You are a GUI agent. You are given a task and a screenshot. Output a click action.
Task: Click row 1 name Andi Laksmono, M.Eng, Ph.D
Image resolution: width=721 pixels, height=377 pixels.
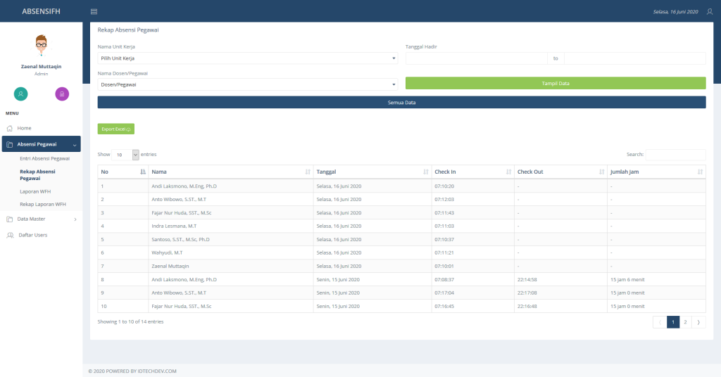(184, 186)
